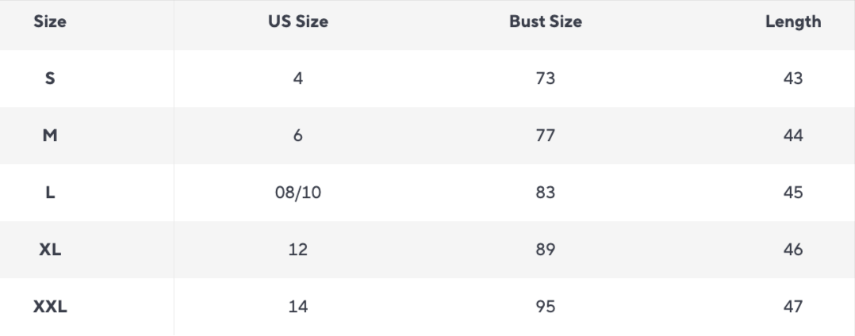Click bust size value 89
The height and width of the screenshot is (336, 855).
point(545,250)
